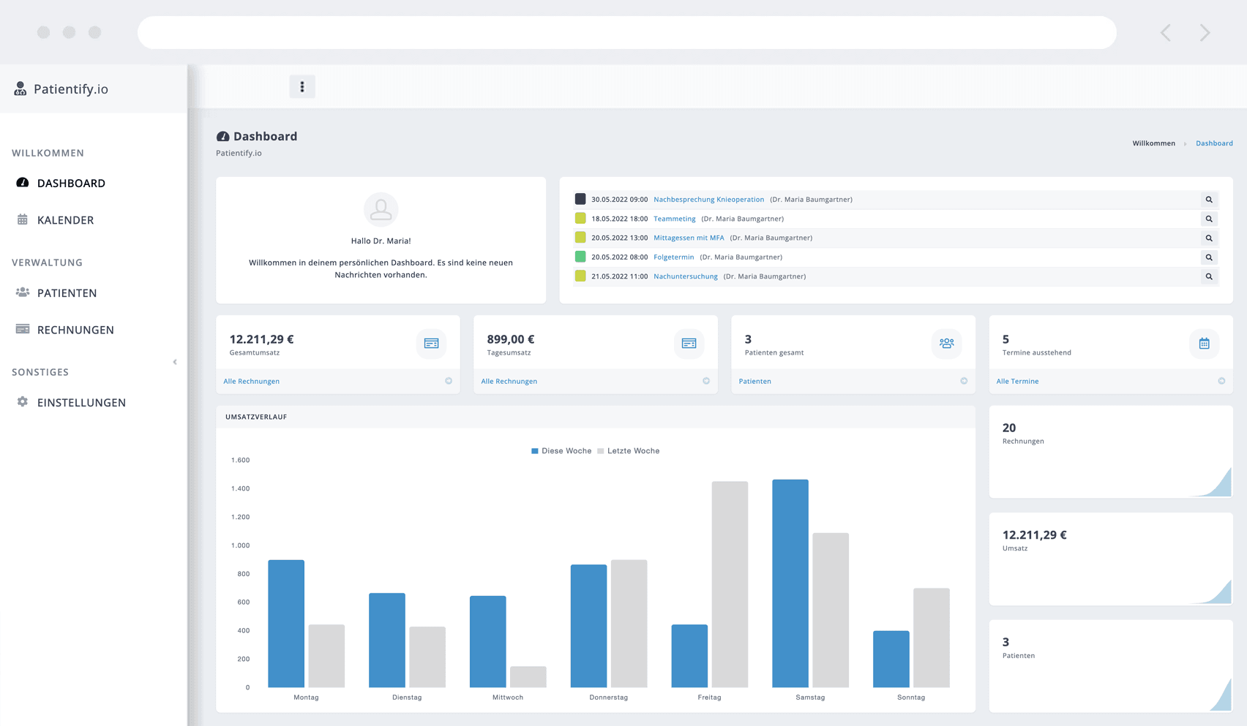Screen dimensions: 1247x726
Task: Click the Gesamtumsatz invoice card icon
Action: (431, 344)
